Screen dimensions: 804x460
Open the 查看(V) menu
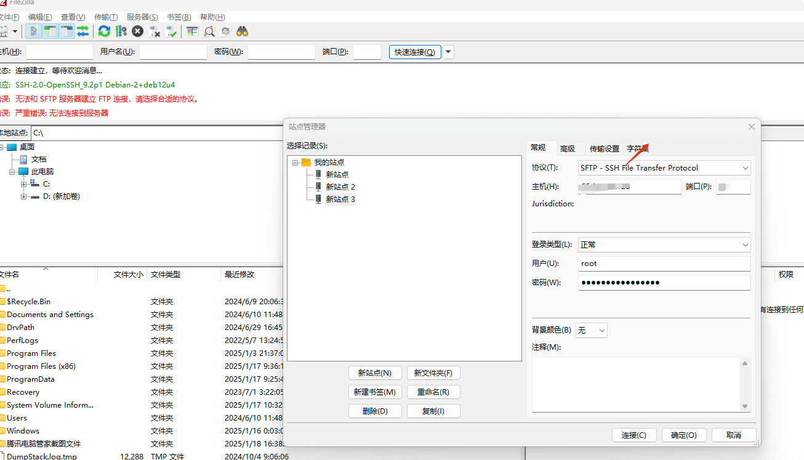point(73,17)
